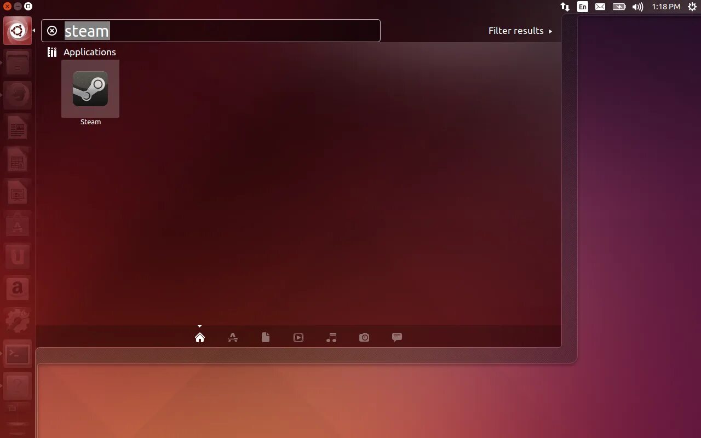Image resolution: width=701 pixels, height=438 pixels.
Task: Open Ubuntu One from the launcher
Action: (x=18, y=257)
